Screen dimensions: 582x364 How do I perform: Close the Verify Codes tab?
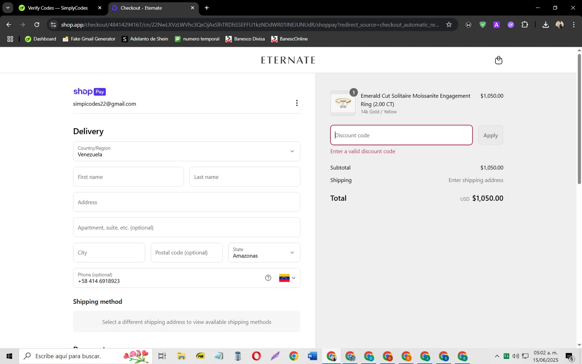(100, 8)
